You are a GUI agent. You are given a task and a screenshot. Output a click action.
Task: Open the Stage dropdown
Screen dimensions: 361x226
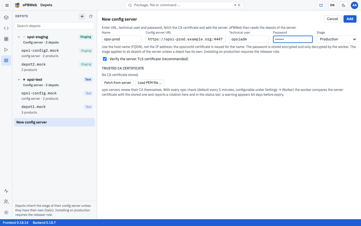point(336,39)
